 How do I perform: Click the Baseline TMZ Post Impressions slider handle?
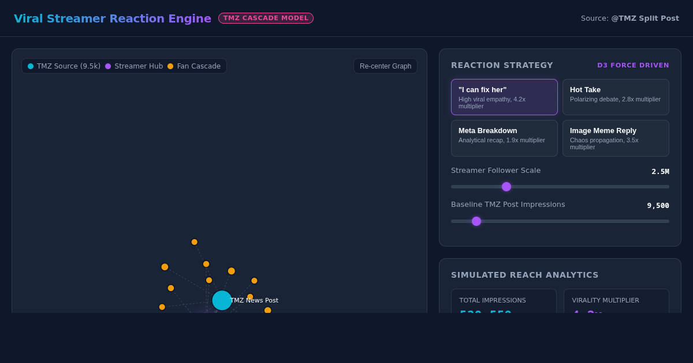[476, 221]
